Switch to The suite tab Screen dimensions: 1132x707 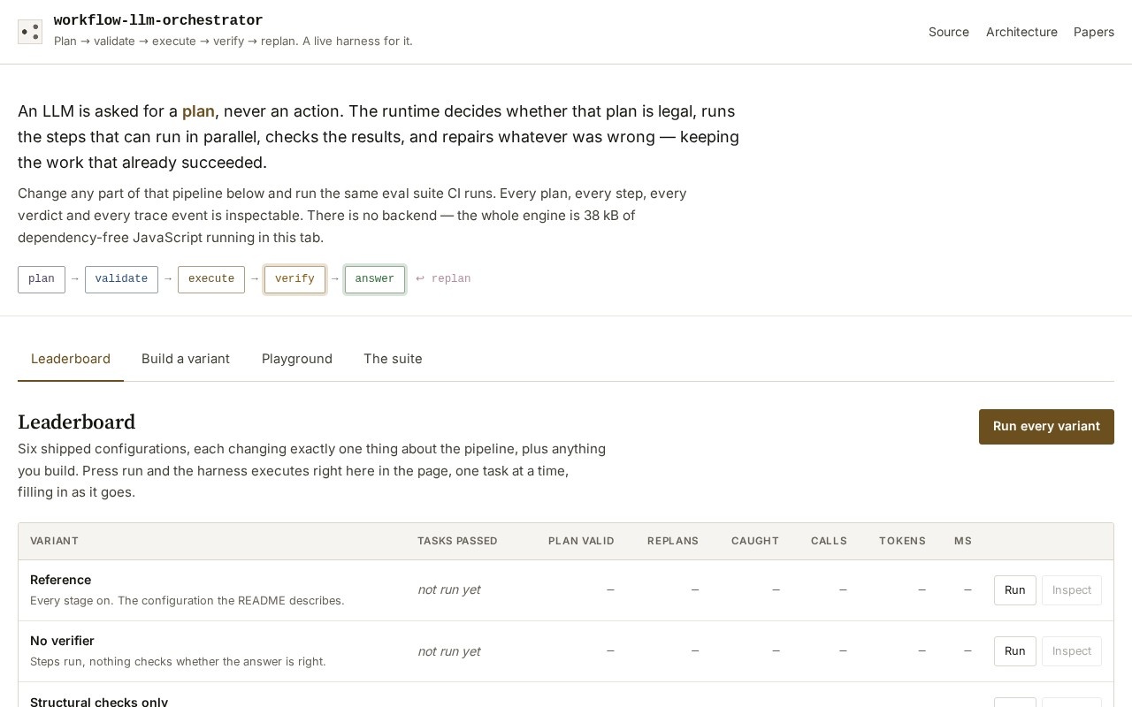coord(393,359)
